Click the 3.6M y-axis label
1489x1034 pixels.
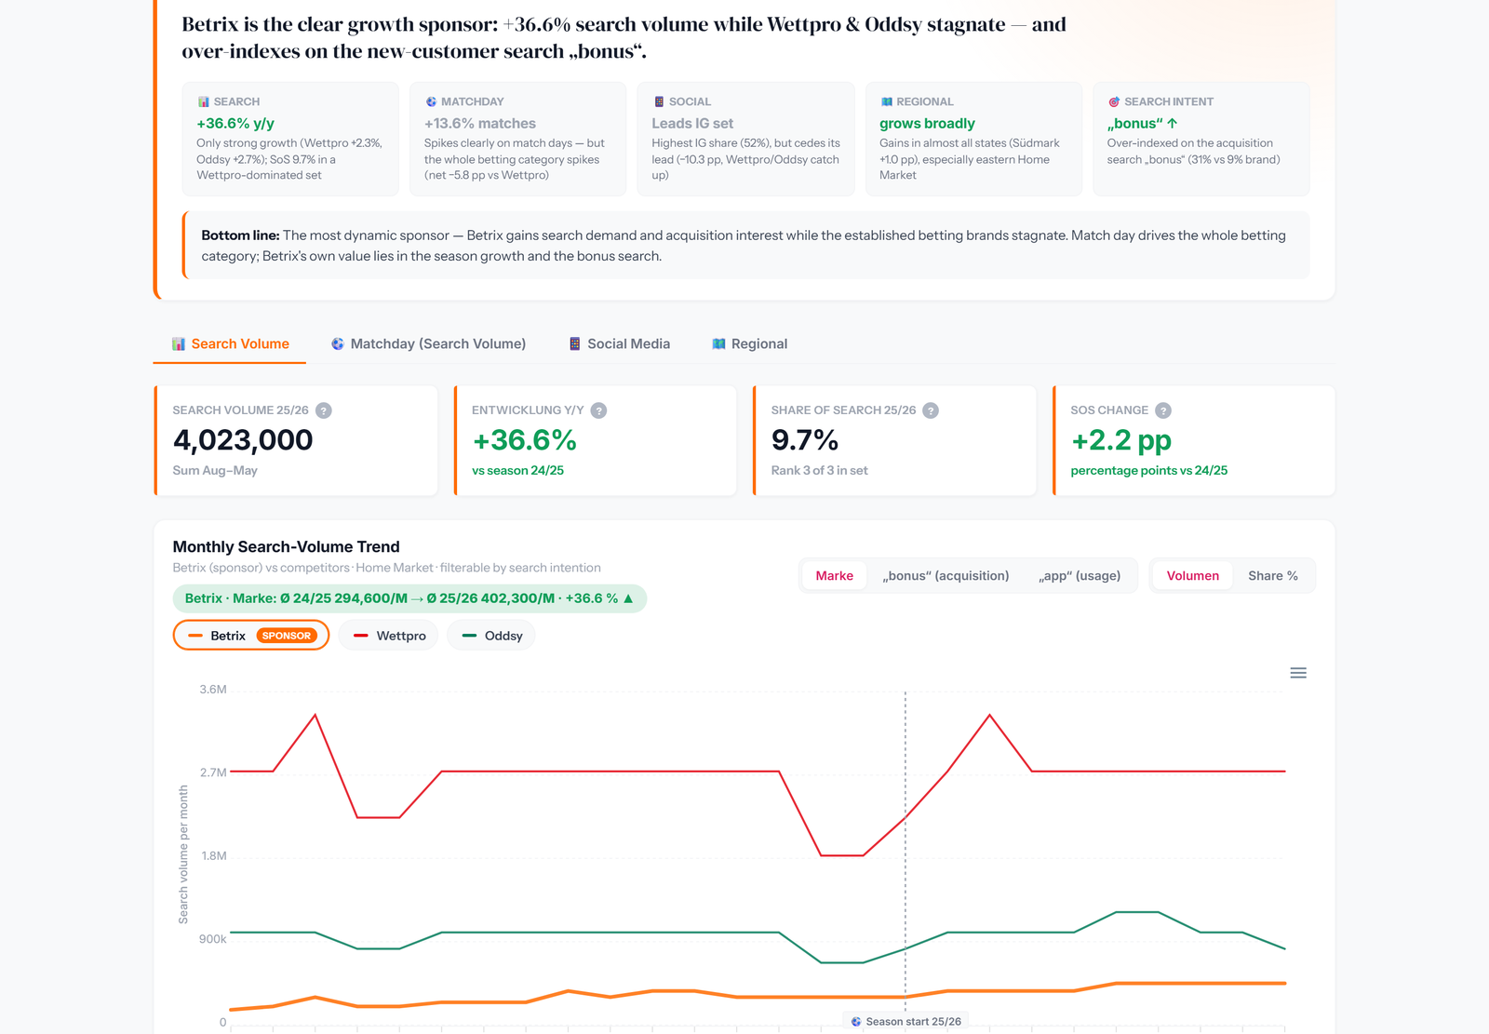213,690
